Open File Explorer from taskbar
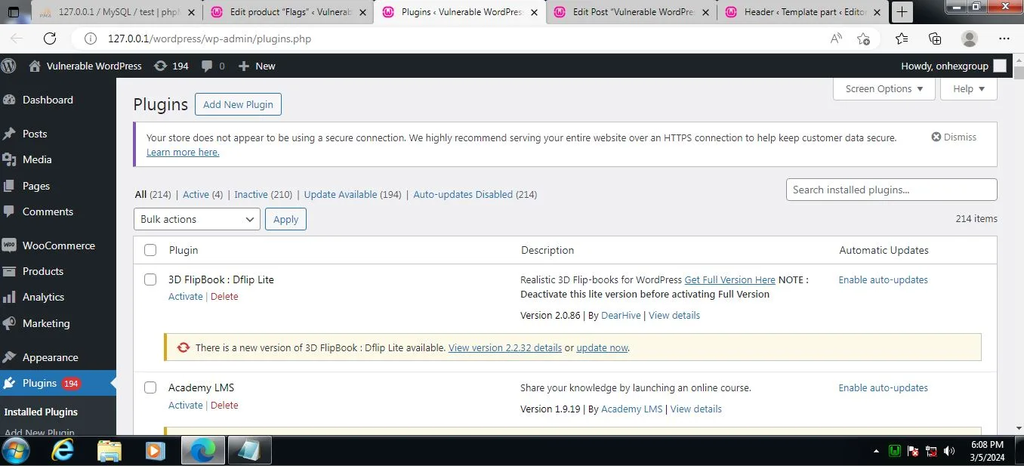1024x466 pixels. (x=109, y=451)
